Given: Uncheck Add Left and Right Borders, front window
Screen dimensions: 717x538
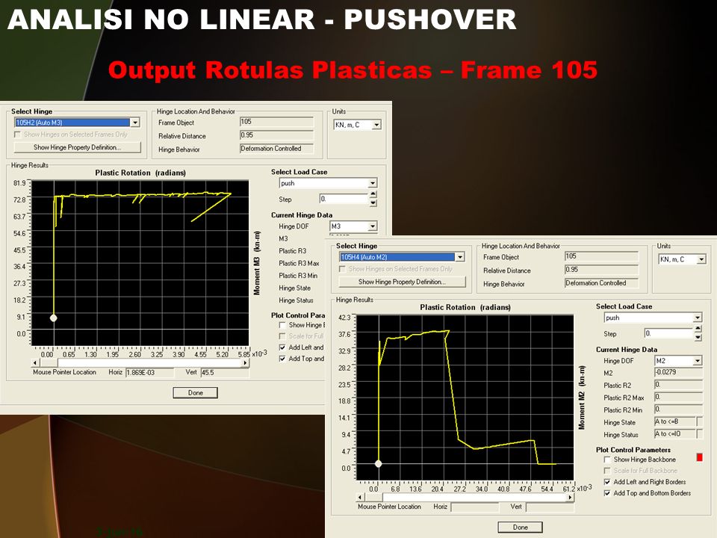Looking at the screenshot, I should 607,482.
